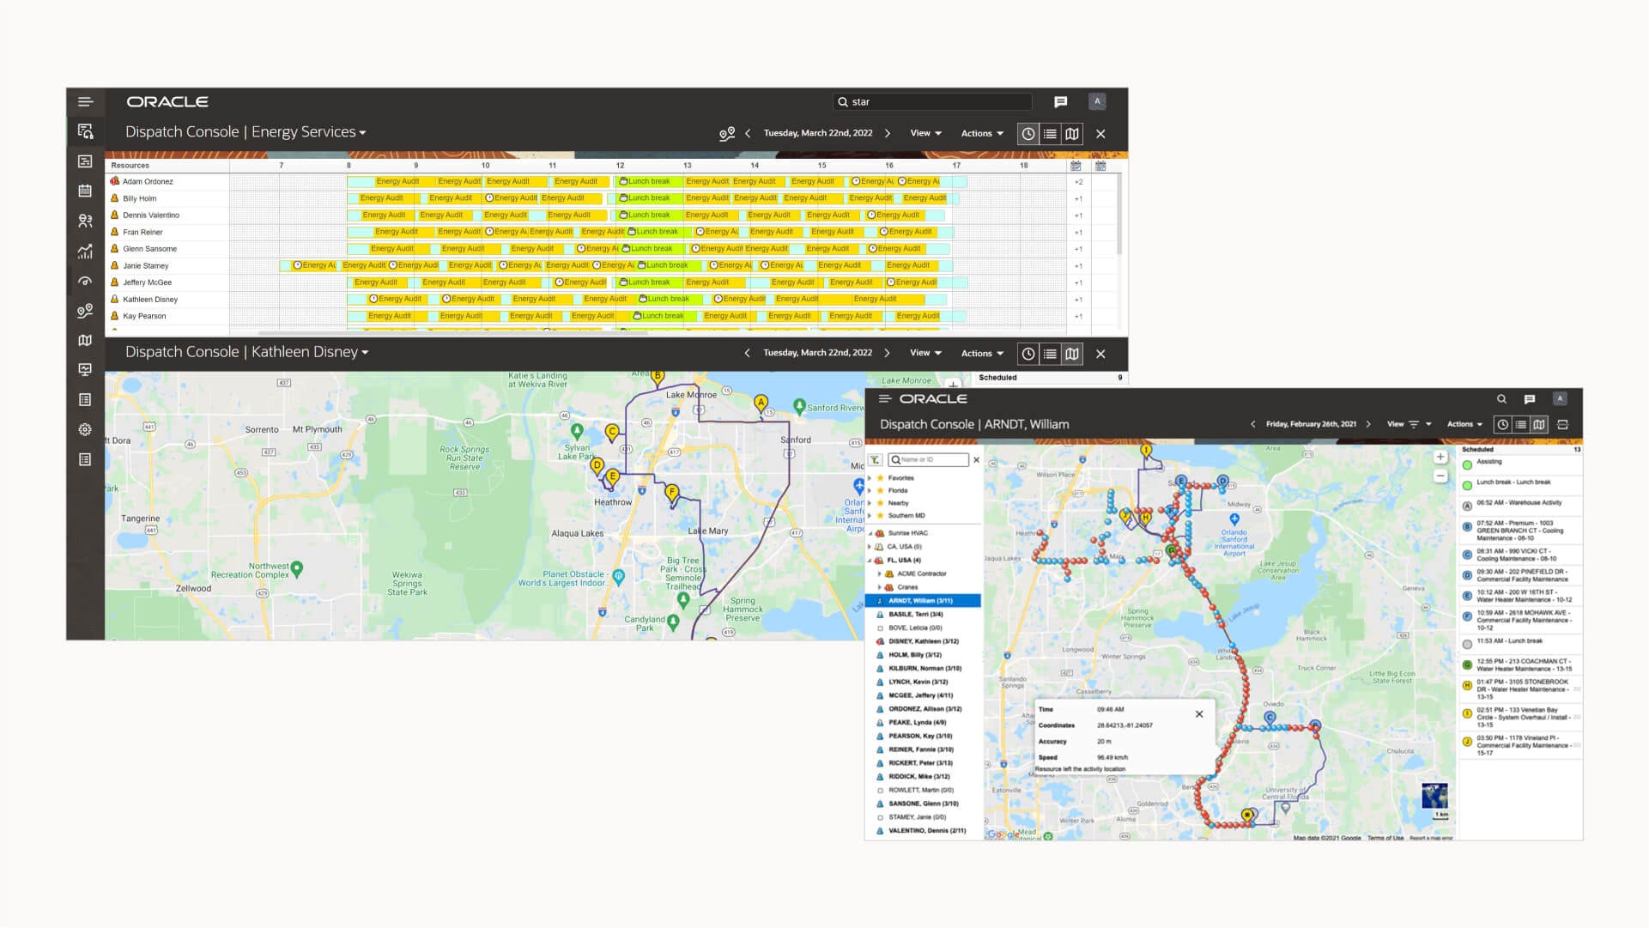
Task: Go to next day after Tuesday, March 22nd
Action: point(887,133)
